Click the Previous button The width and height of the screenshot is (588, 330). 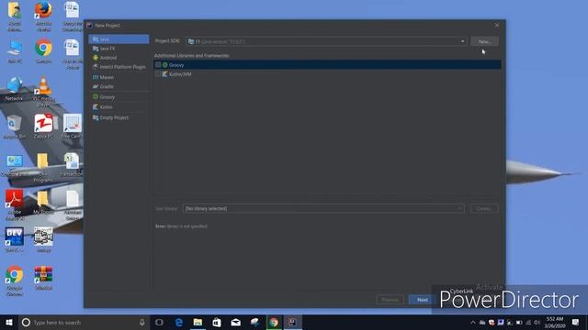pos(390,300)
